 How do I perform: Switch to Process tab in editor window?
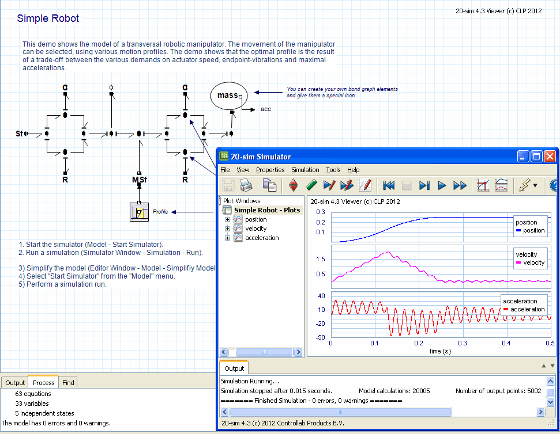(44, 382)
